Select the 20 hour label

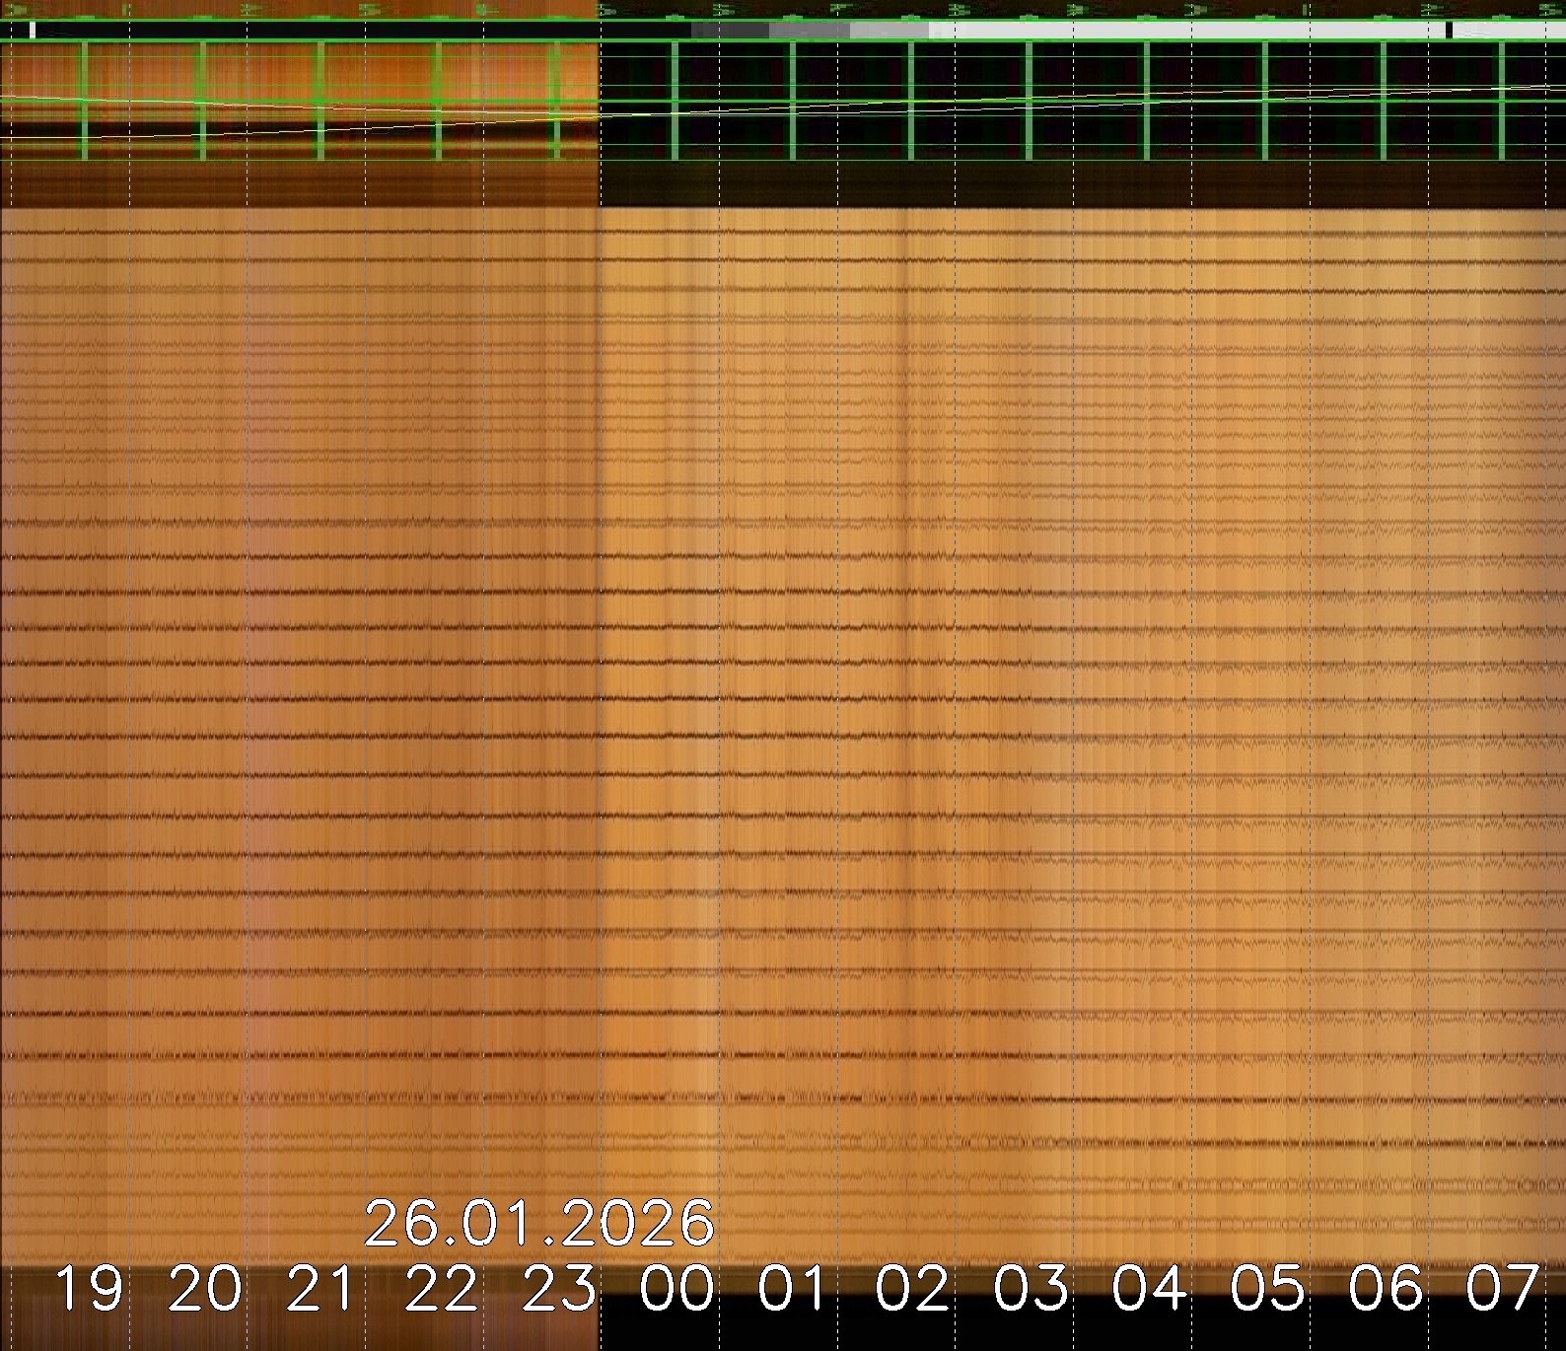tap(205, 1289)
